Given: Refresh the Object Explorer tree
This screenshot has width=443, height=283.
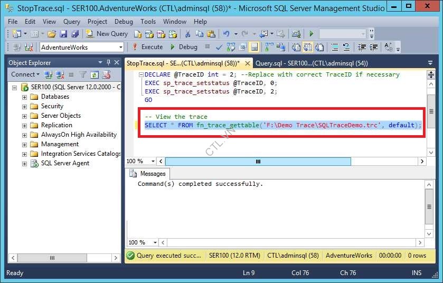Looking at the screenshot, I should coord(95,75).
